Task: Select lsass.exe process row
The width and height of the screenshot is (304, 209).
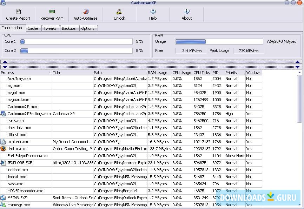Action: click(x=131, y=184)
